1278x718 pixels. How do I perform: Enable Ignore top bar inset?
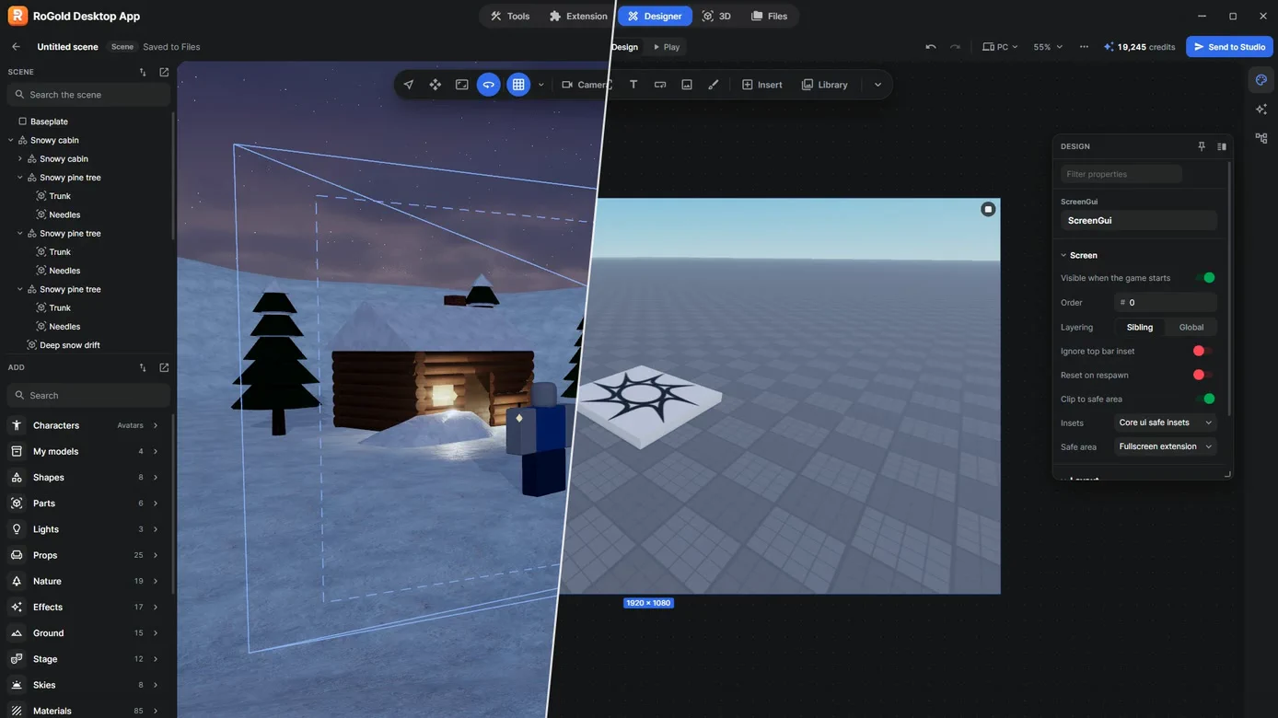pyautogui.click(x=1204, y=351)
